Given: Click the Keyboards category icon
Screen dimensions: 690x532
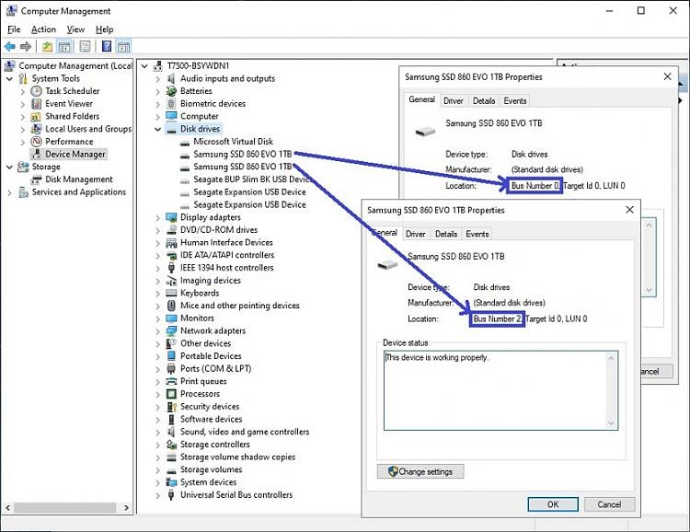Looking at the screenshot, I should click(171, 293).
